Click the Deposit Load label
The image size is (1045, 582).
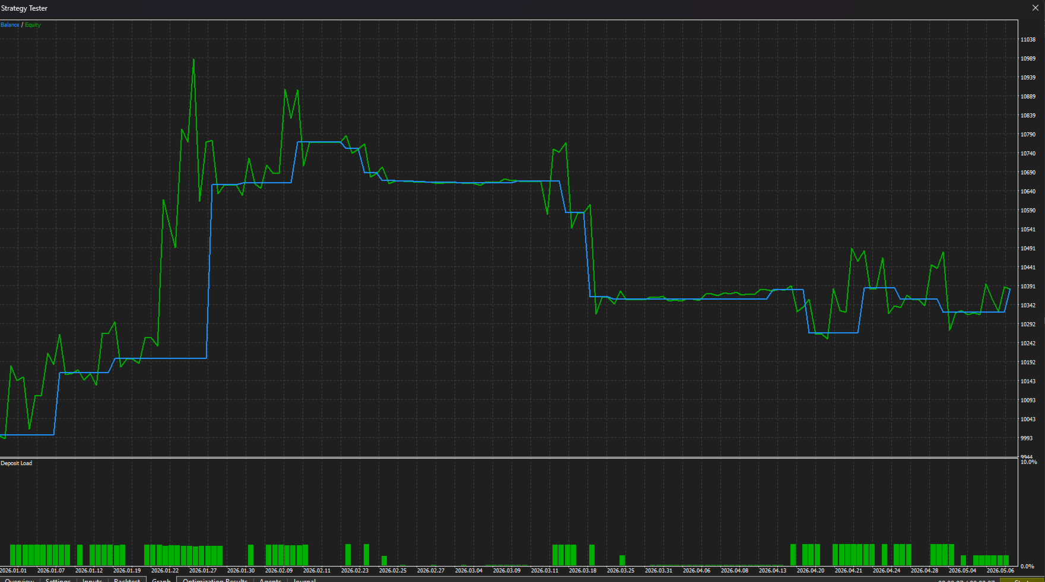tap(17, 463)
